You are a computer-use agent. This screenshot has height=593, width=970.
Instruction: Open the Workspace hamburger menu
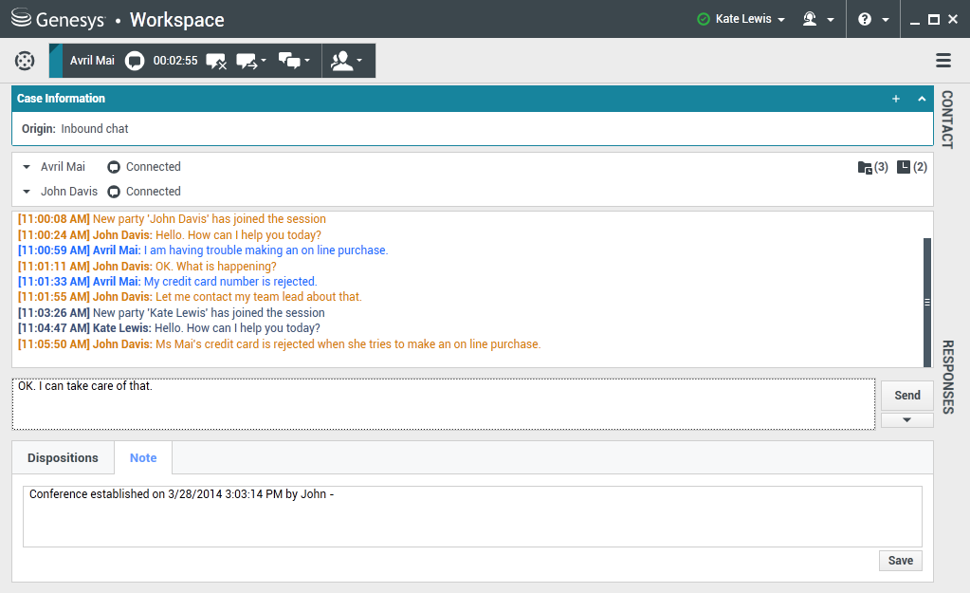click(943, 61)
